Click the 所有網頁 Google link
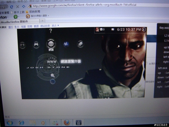The image size is (169, 127). 3,27
